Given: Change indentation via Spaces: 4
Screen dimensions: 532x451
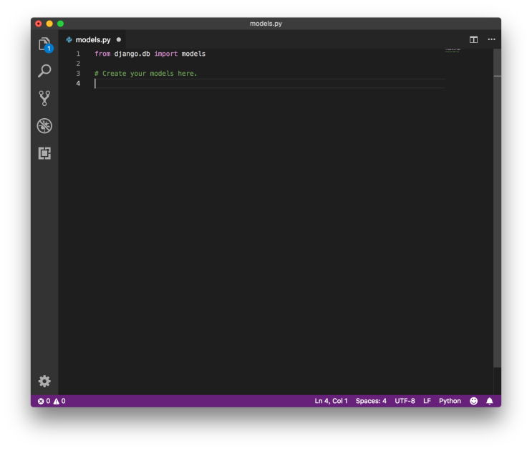Looking at the screenshot, I should point(371,401).
